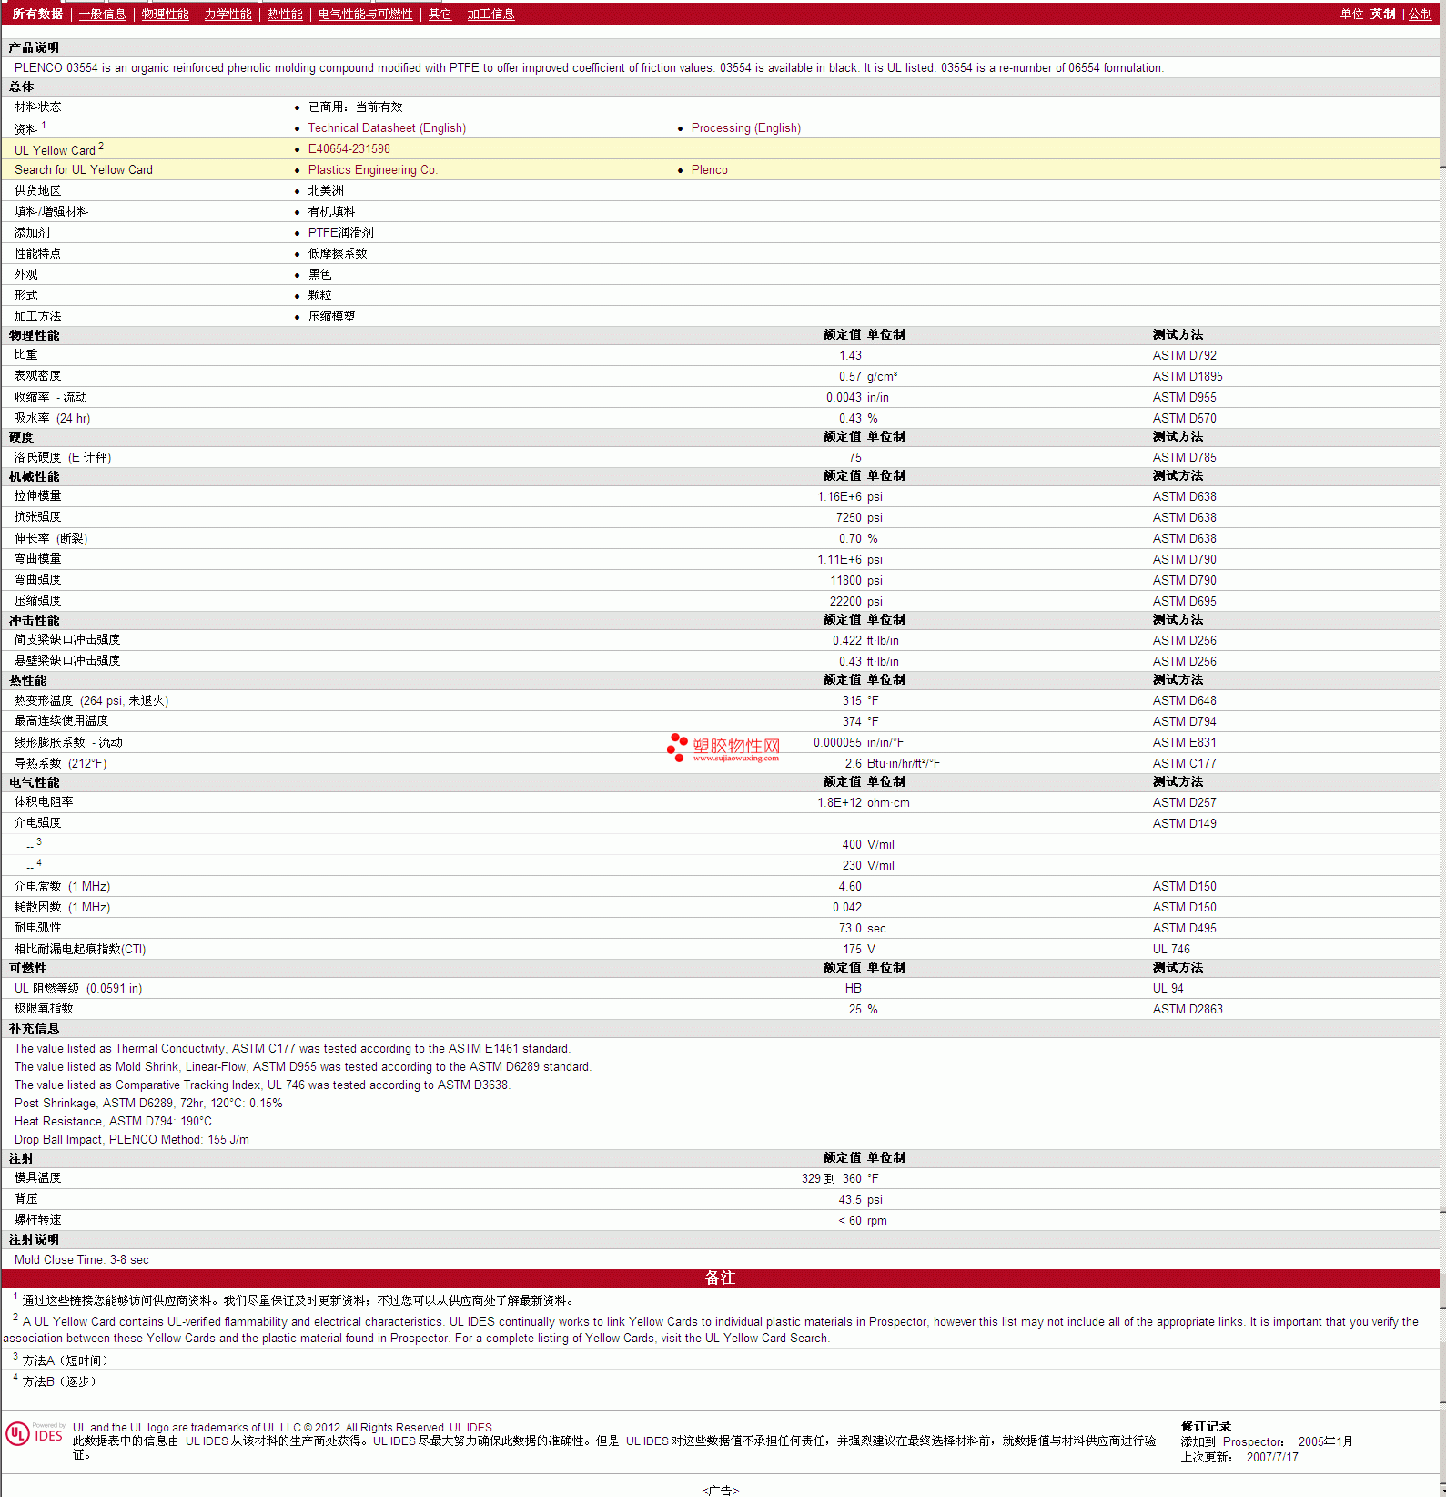The image size is (1446, 1497).
Task: Select the 介电常数 value 4.60
Action: coord(850,887)
